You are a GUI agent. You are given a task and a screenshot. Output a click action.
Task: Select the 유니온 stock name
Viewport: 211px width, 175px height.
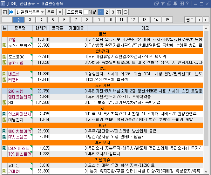14,165
